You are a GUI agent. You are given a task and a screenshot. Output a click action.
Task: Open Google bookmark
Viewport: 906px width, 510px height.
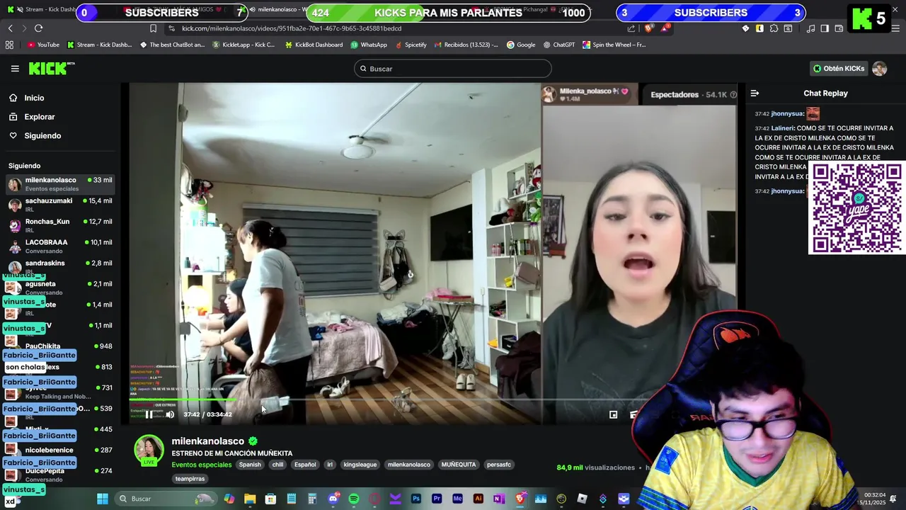521,45
